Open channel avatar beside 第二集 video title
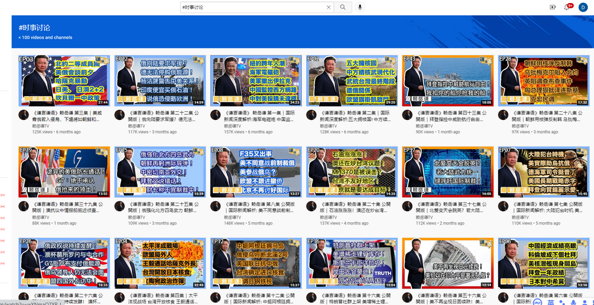594x305 pixels. pyautogui.click(x=311, y=115)
